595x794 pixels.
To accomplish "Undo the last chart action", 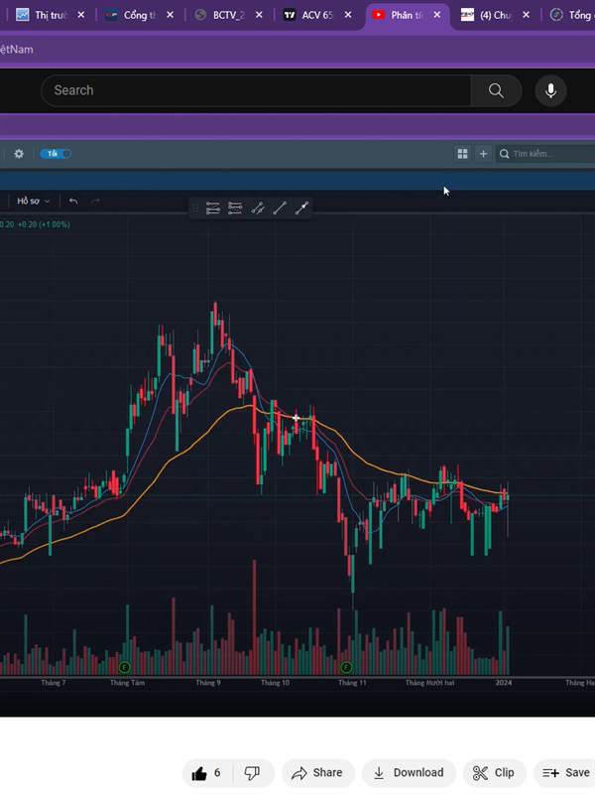I will pyautogui.click(x=73, y=201).
